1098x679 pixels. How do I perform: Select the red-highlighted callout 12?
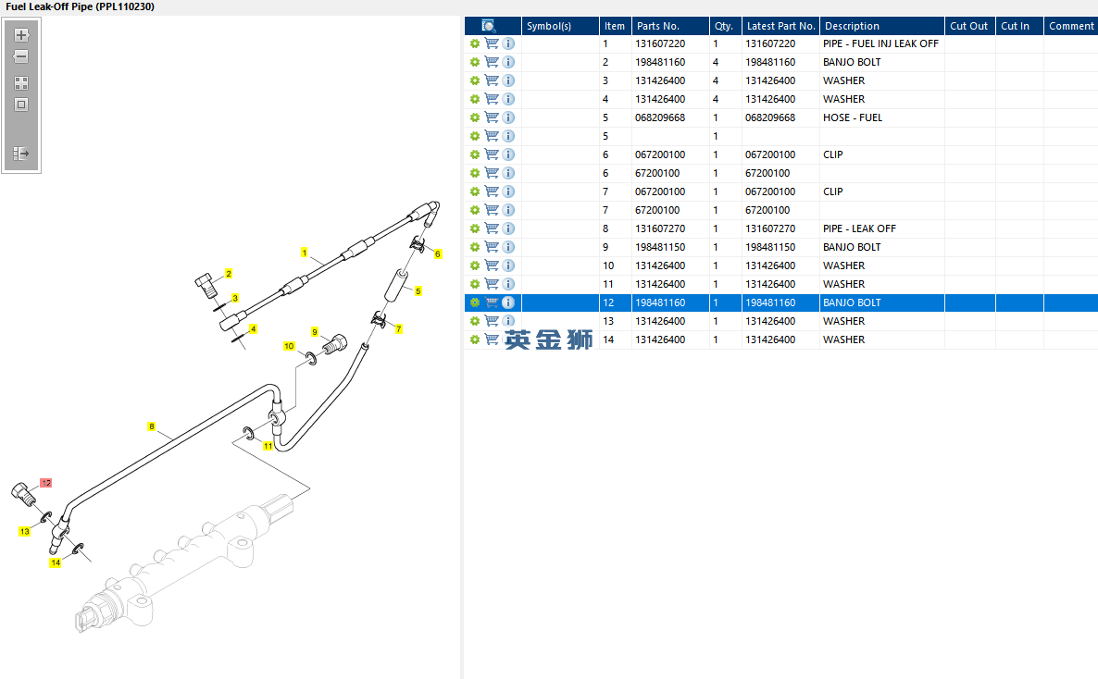coord(46,483)
